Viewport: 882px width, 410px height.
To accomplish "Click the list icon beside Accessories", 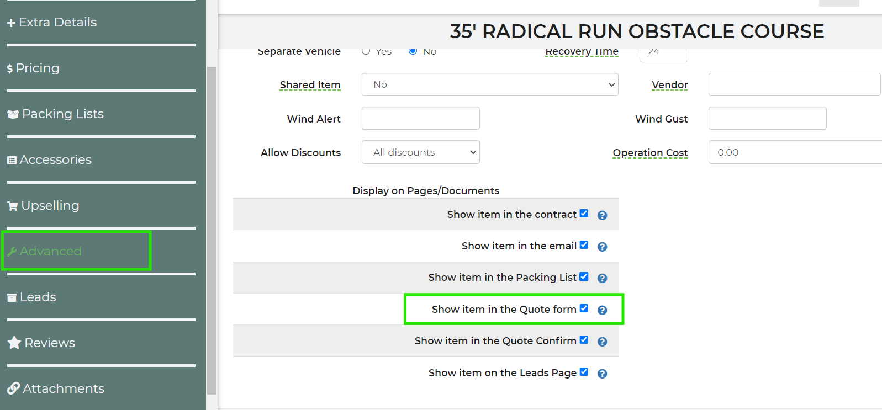I will [12, 161].
